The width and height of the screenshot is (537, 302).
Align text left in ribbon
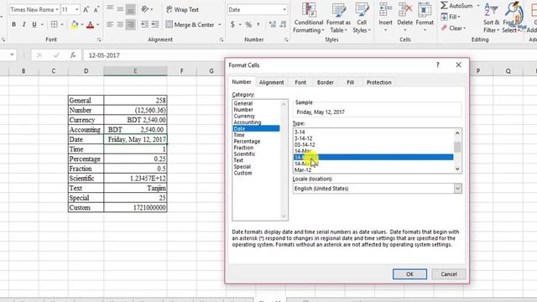point(110,24)
